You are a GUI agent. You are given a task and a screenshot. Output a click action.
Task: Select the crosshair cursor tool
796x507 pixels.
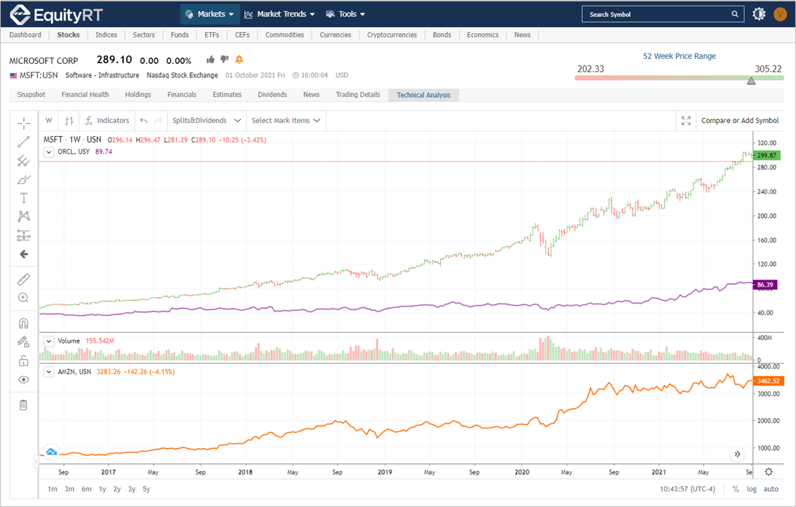(23, 123)
